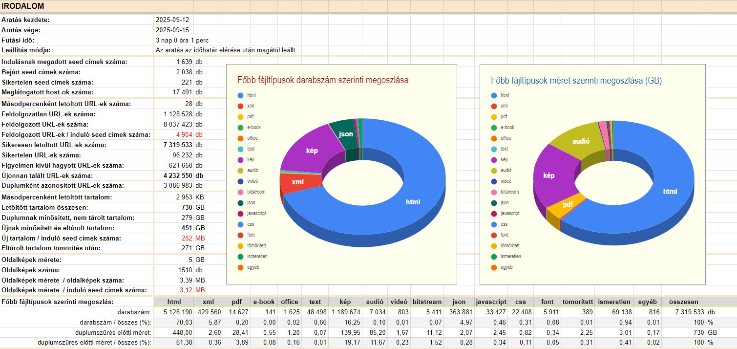Click dark green json legend dot in size chart
Viewport: 737px width, 349px height.
click(x=494, y=203)
